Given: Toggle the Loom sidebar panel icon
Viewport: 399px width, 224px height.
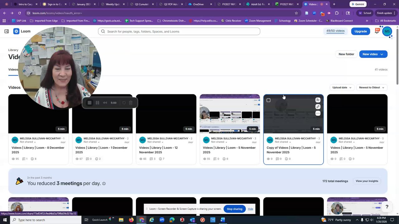Looking at the screenshot, I should (7, 31).
